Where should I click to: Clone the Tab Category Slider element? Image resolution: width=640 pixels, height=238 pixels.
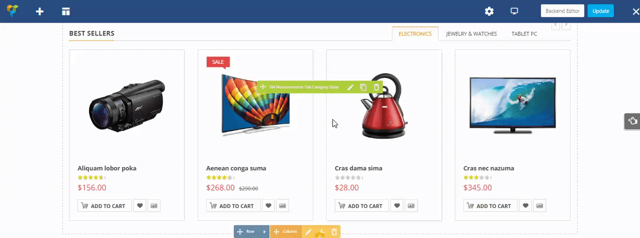(363, 87)
